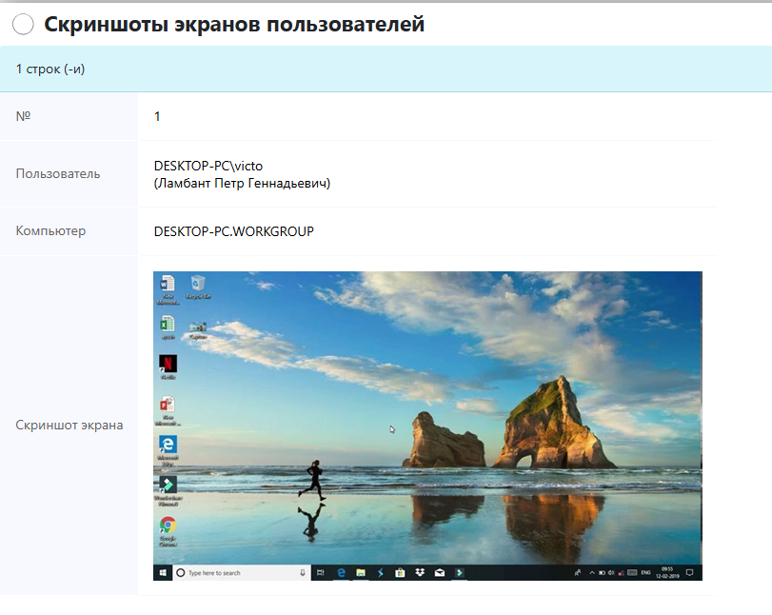Image resolution: width=772 pixels, height=615 pixels.
Task: Open the Excel file icon on the desktop
Action: 168,325
